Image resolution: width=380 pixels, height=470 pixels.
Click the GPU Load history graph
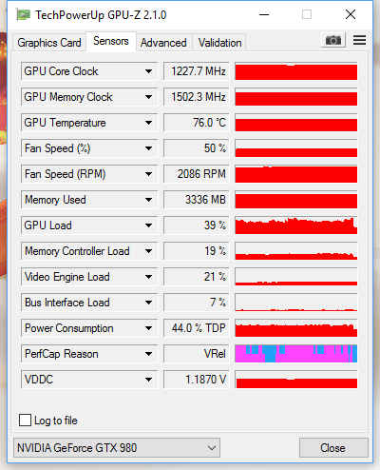tap(296, 225)
